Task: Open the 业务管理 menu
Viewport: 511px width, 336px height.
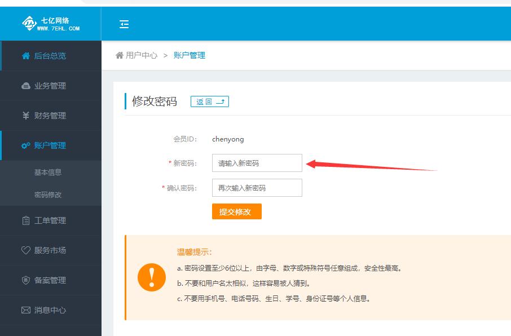Action: pos(51,86)
